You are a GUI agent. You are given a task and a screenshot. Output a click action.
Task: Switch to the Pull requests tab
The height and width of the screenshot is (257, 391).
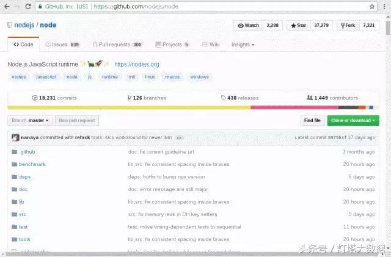coord(117,45)
